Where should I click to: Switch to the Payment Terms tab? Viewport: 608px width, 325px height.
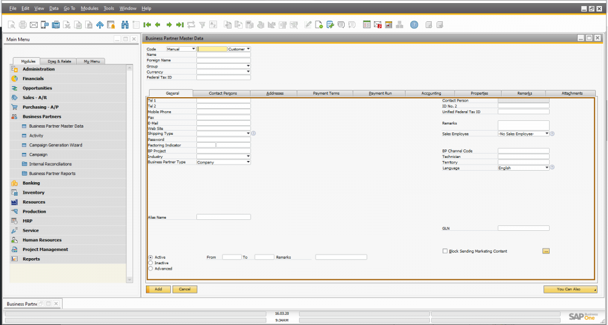(326, 94)
